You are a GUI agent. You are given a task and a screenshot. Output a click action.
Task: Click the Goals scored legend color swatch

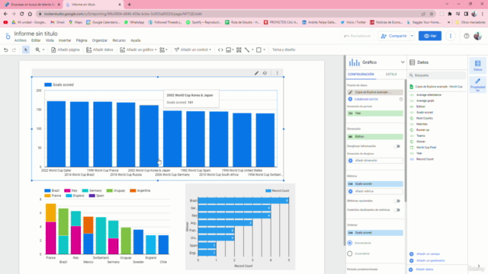(x=47, y=84)
